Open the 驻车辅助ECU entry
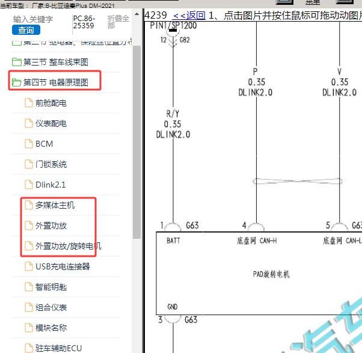The height and width of the screenshot is (353, 362). coord(58,348)
